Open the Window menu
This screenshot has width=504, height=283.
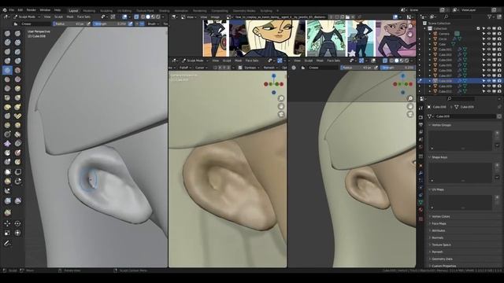tap(45, 10)
